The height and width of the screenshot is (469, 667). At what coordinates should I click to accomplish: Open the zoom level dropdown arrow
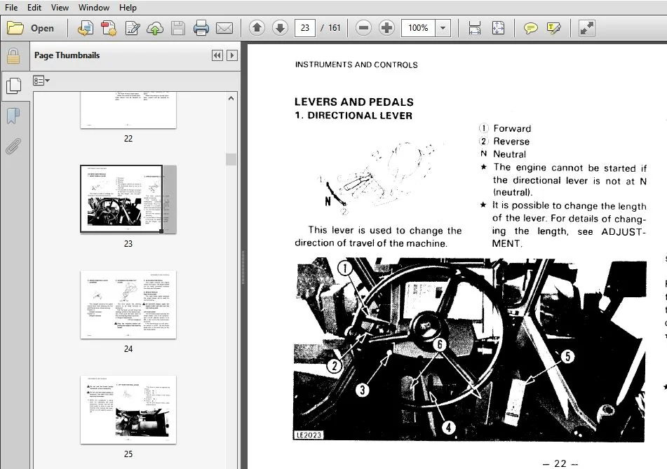coord(443,28)
